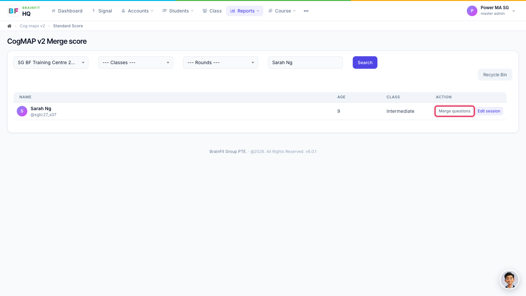This screenshot has height=296, width=526.
Task: Open the user account dropdown chevron
Action: 514,11
